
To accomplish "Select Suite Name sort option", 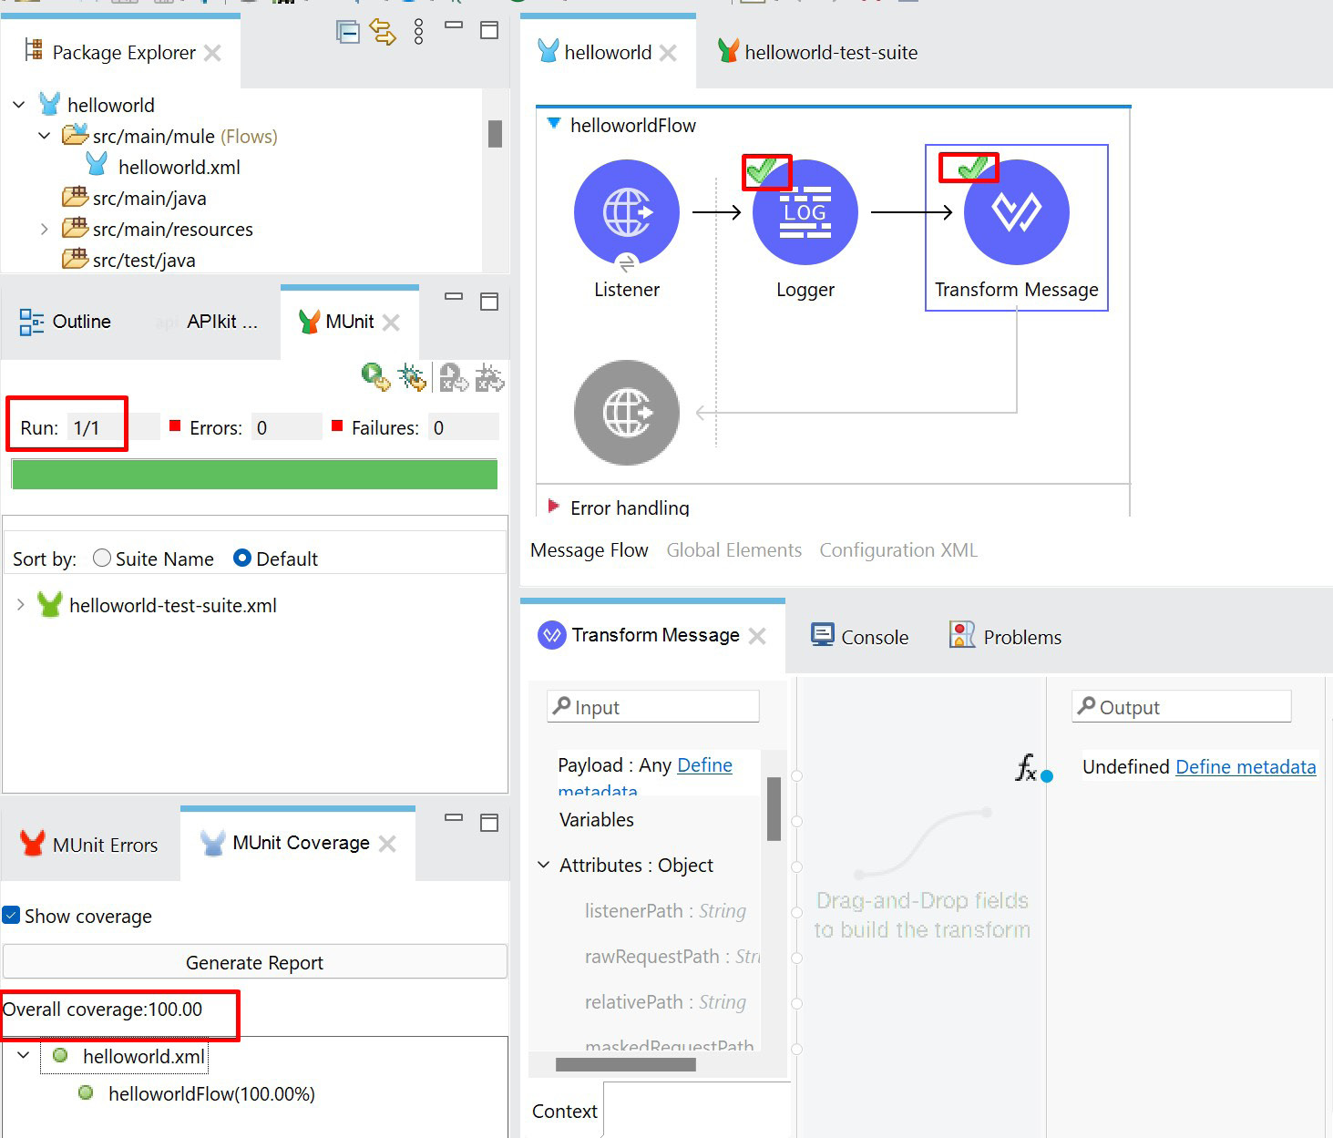I will point(102,558).
